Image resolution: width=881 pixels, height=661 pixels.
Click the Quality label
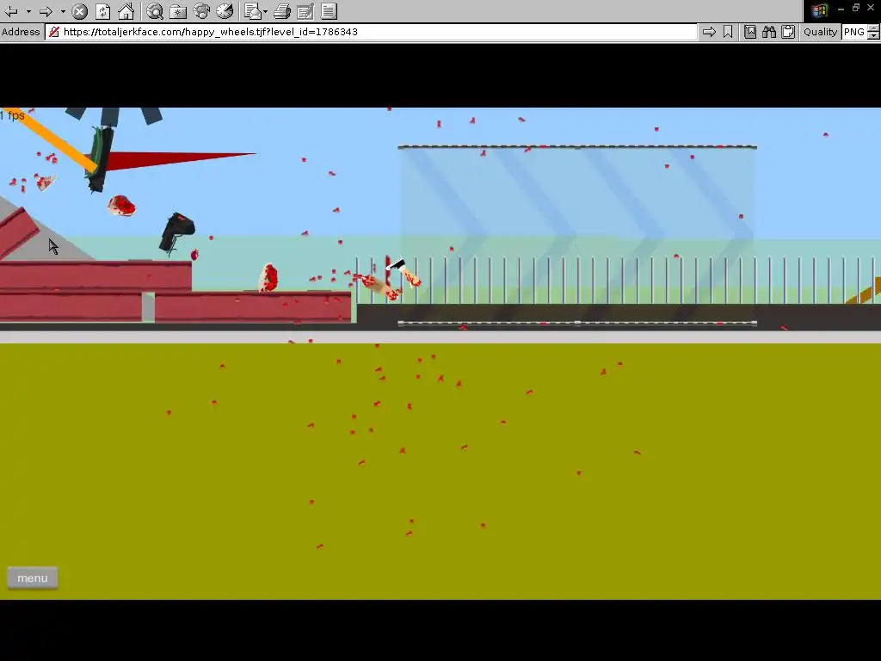click(x=820, y=32)
